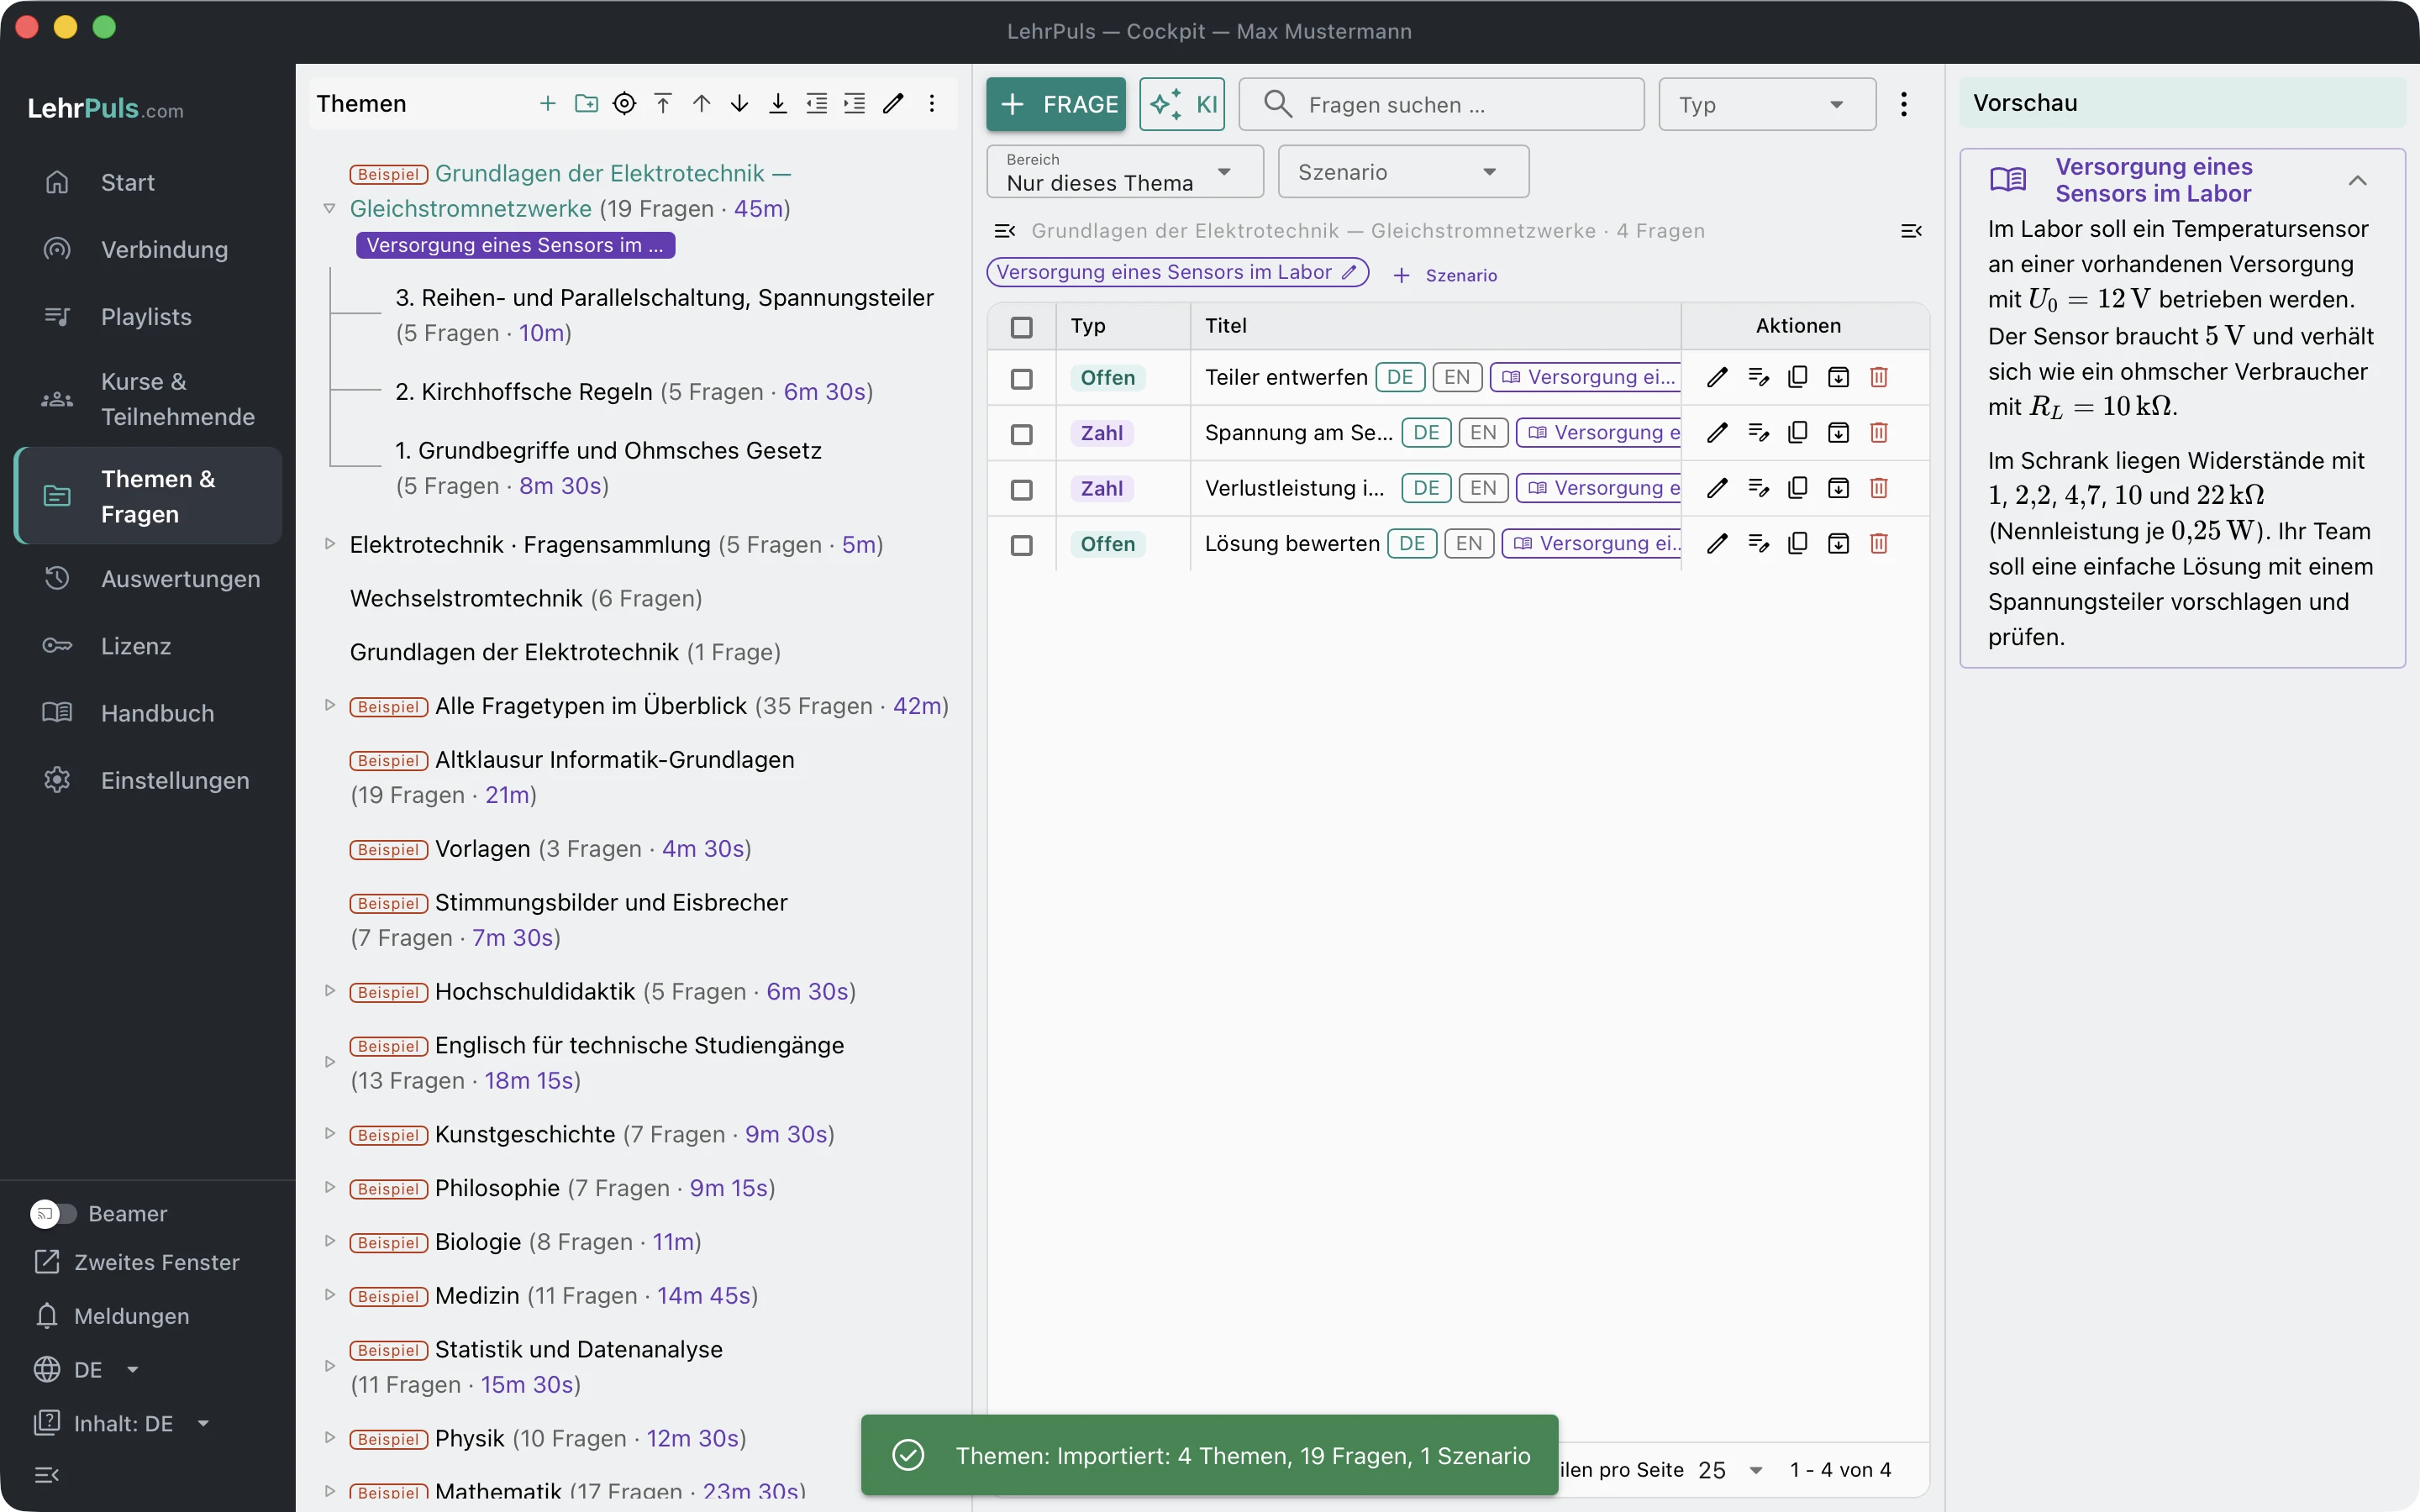Go to Auswertungen in the sidebar
Screen dimensions: 2420x1512
click(148, 578)
